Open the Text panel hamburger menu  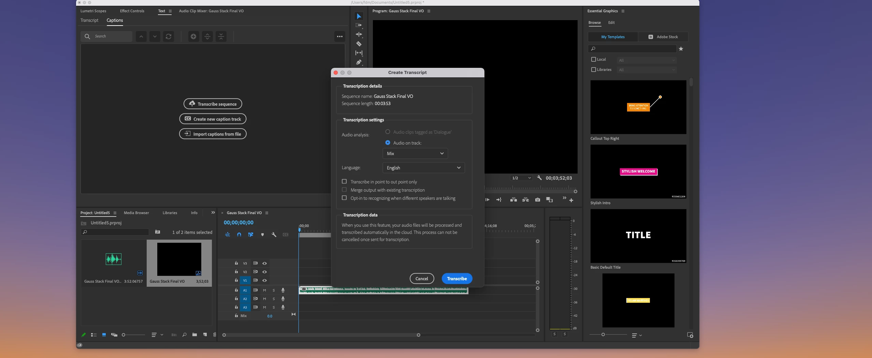[170, 11]
